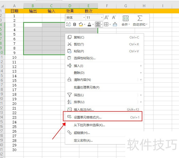Click the eraser icon by 清除内容

(x=69, y=80)
